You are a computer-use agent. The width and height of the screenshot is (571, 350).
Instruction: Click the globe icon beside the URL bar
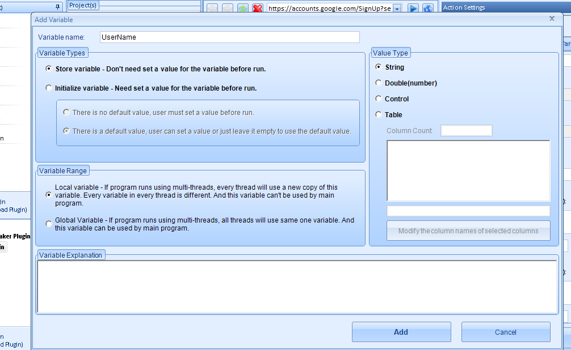428,8
